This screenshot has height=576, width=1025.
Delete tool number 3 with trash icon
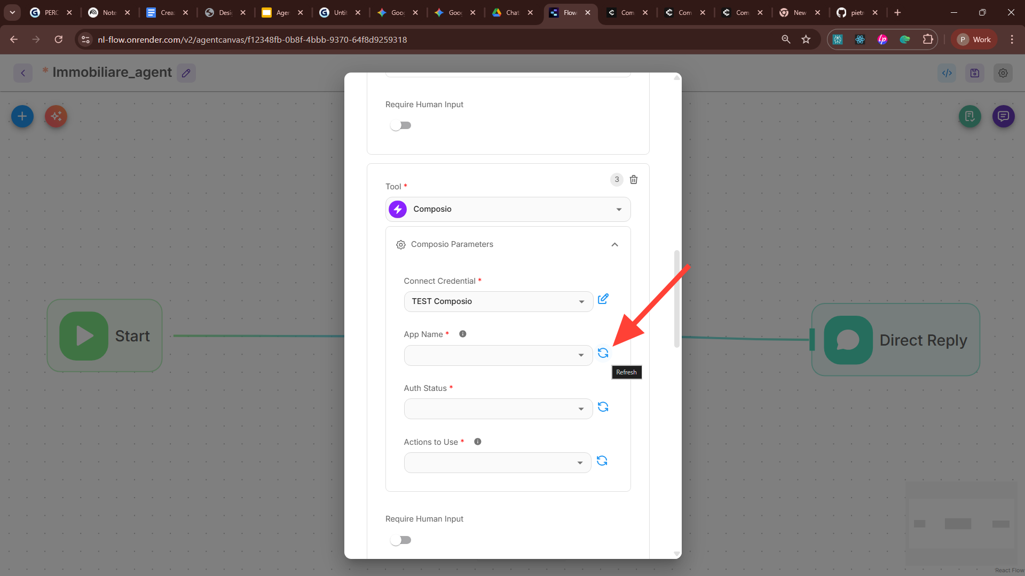click(634, 180)
